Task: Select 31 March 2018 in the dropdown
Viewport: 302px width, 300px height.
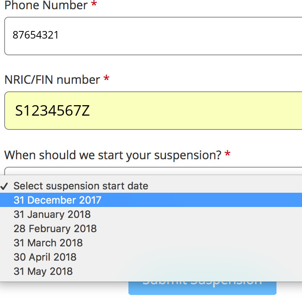Action: (x=48, y=243)
